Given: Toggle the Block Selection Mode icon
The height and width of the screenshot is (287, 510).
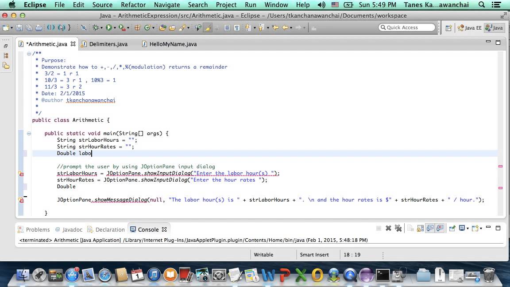Looking at the screenshot, I should tap(227, 28).
